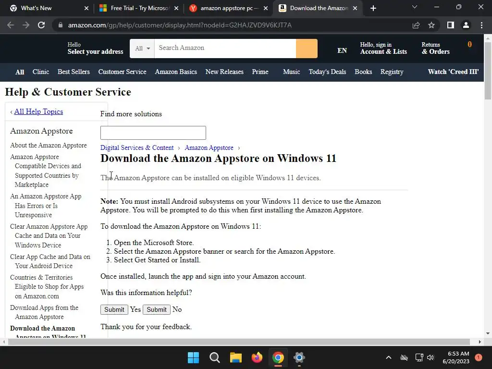Open the Chrome profile icon
Screen dimensions: 492x369
[x=466, y=25]
